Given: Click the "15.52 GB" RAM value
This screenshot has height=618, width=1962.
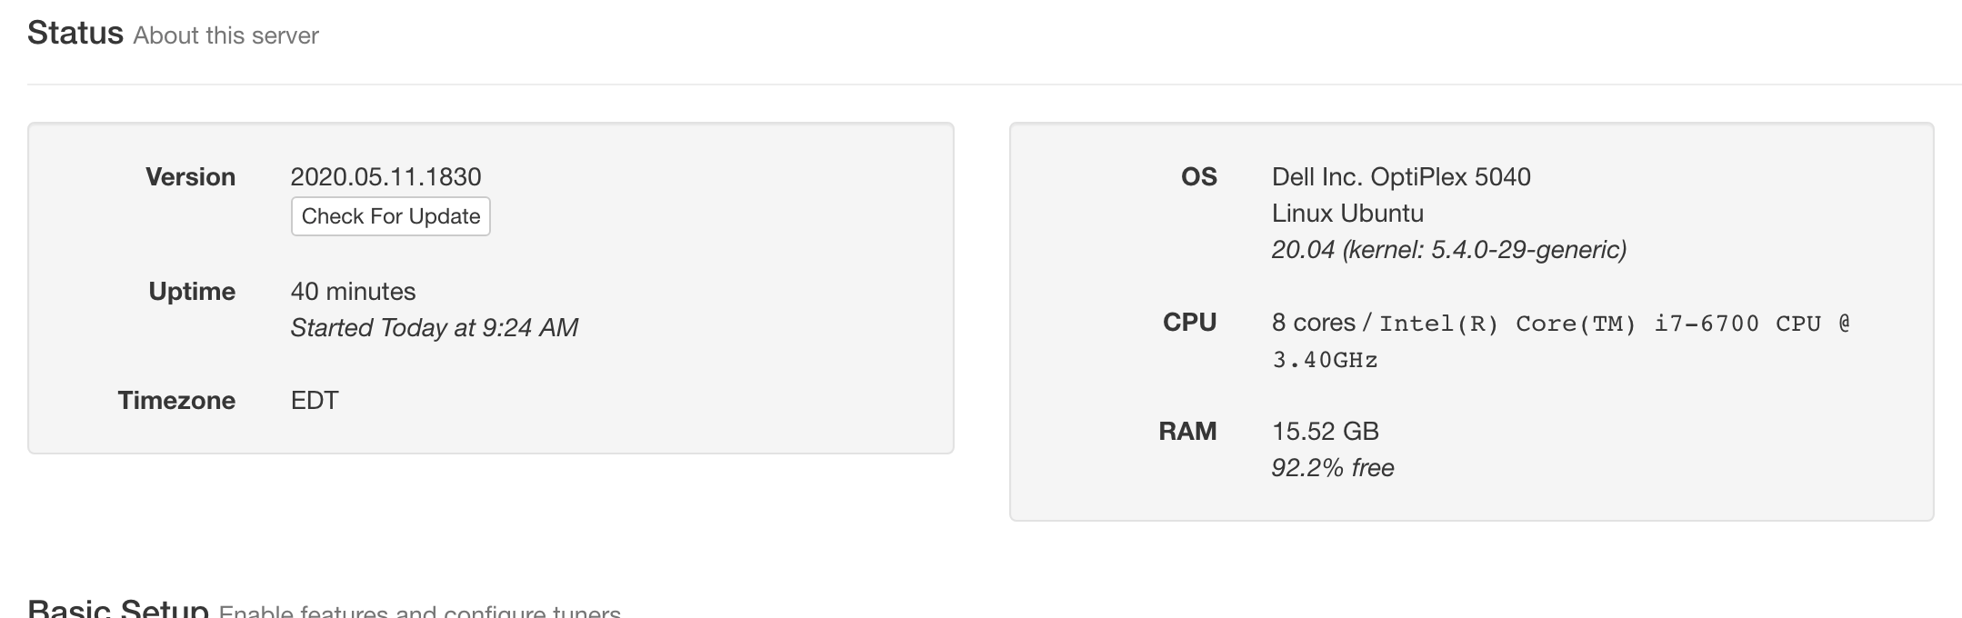Looking at the screenshot, I should (1325, 431).
